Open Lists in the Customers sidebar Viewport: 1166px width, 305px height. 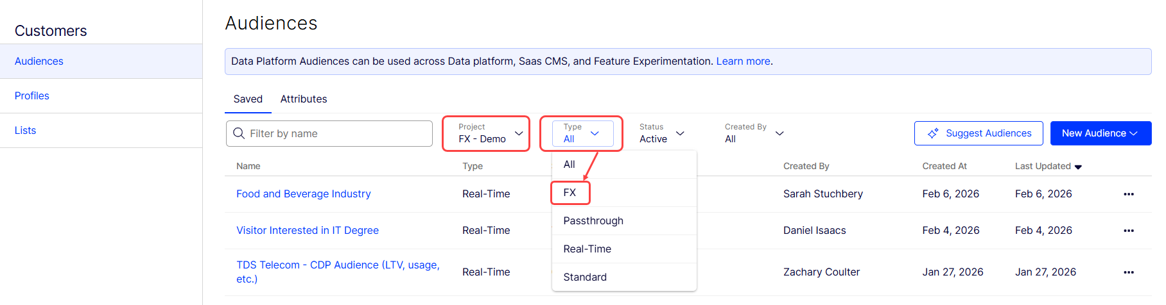coord(26,131)
